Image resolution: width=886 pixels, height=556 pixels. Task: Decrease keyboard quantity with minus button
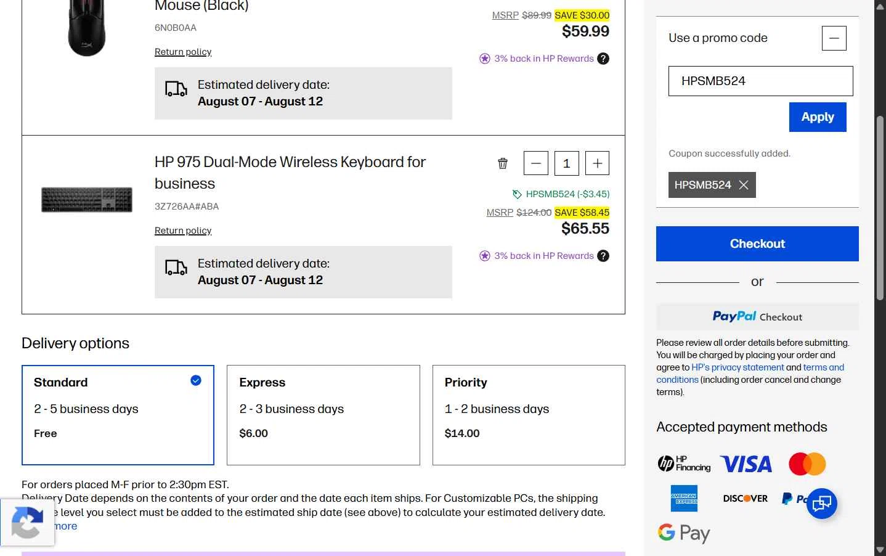pyautogui.click(x=536, y=163)
